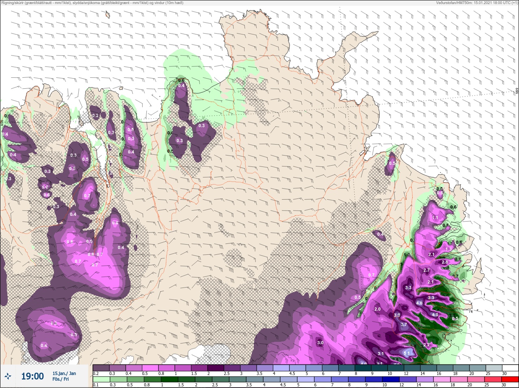Click the Veðurstofan logo icon beside 19:00
The image size is (519, 388).
(x=8, y=376)
